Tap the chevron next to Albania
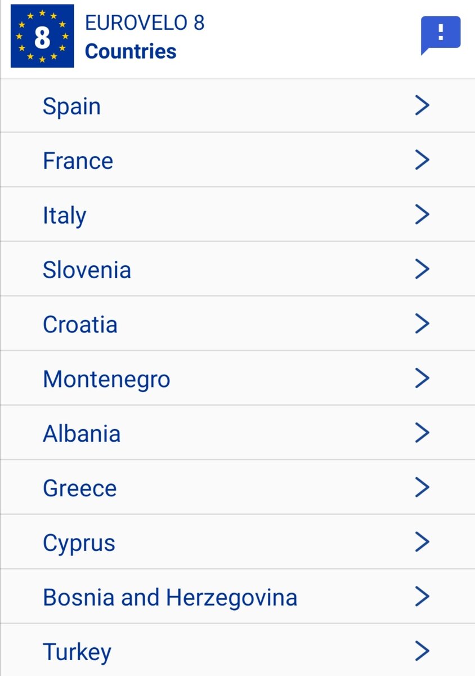 [x=422, y=433]
